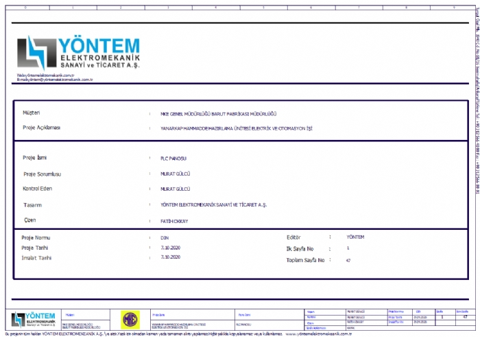Select "MURAT GÜLCÜ" in the Kontrol Eden row
The image size is (480, 337).
(x=175, y=189)
